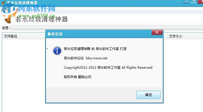Click the 进度 label

coord(6,28)
